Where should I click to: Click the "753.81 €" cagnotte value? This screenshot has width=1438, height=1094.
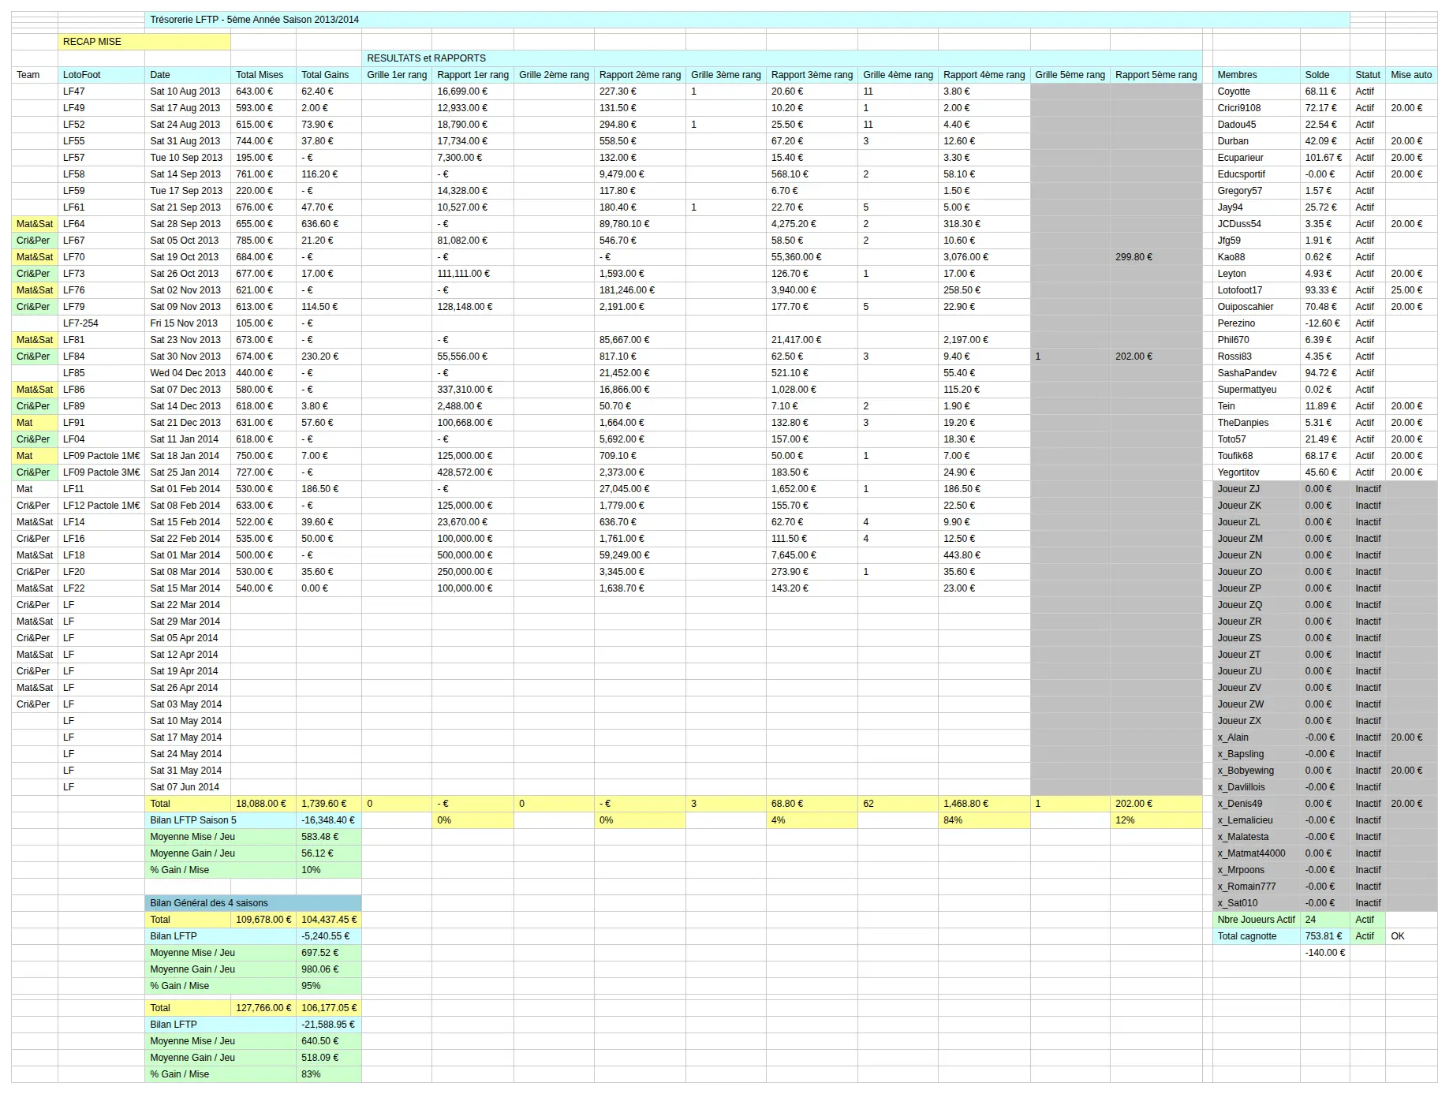pos(1325,936)
